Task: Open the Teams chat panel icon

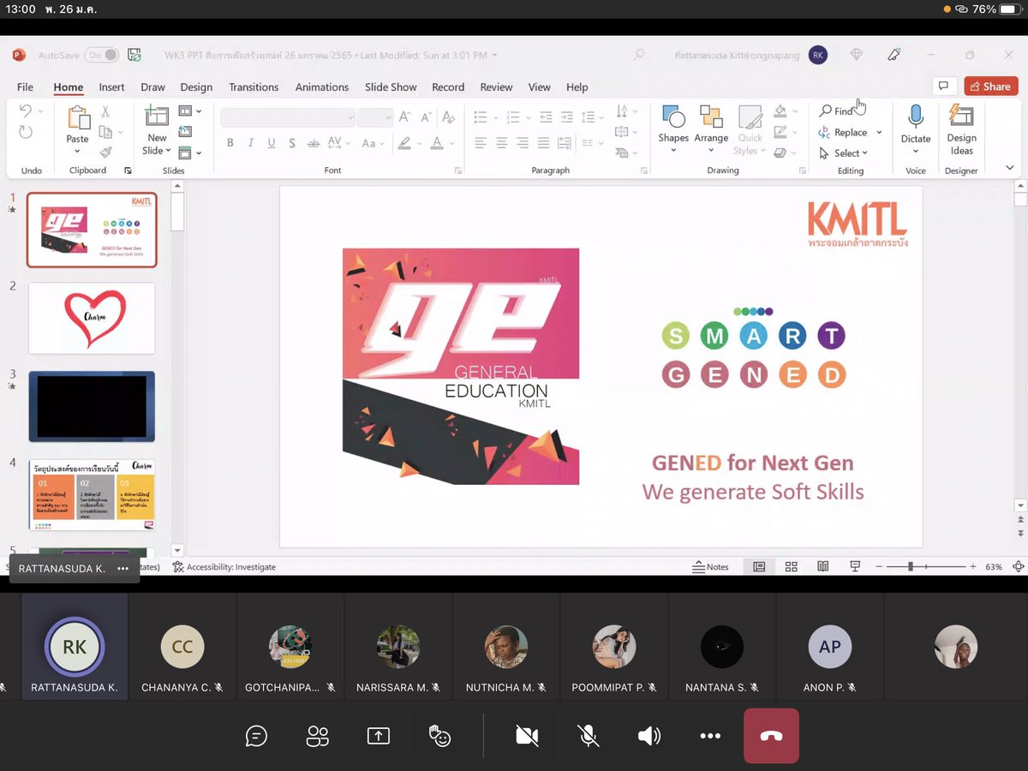Action: [256, 736]
